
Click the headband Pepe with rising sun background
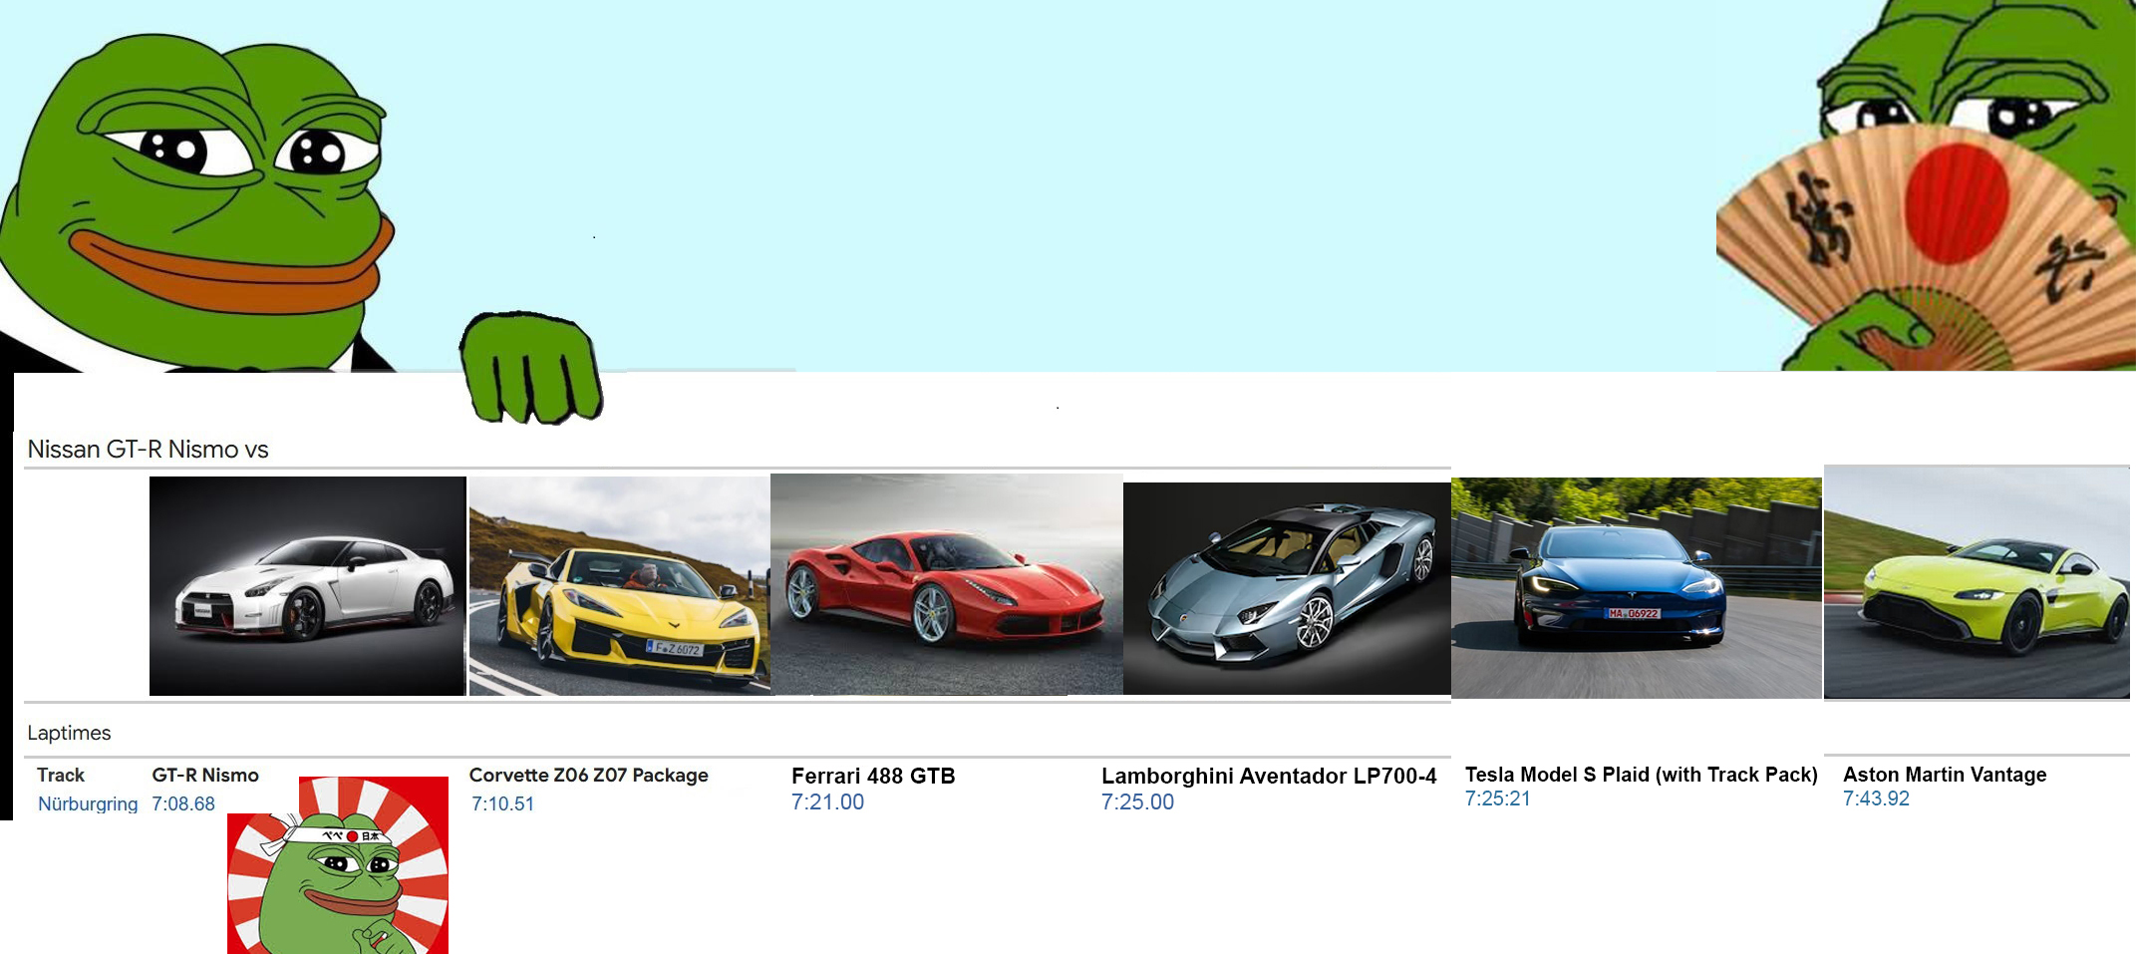click(x=338, y=865)
